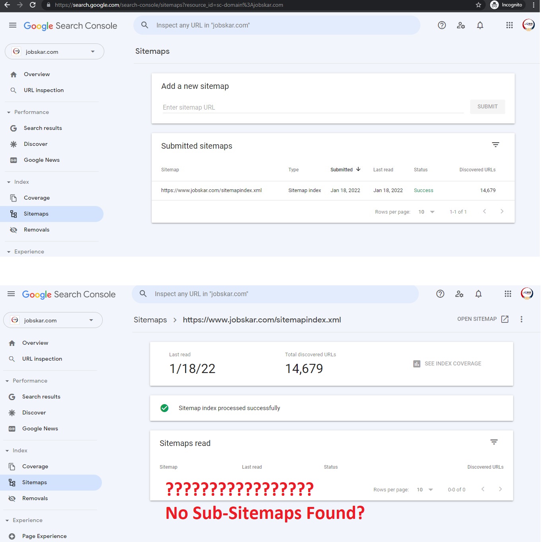Click Google News icon in Sitemaps list page sidebar
The image size is (543, 542).
[14, 160]
